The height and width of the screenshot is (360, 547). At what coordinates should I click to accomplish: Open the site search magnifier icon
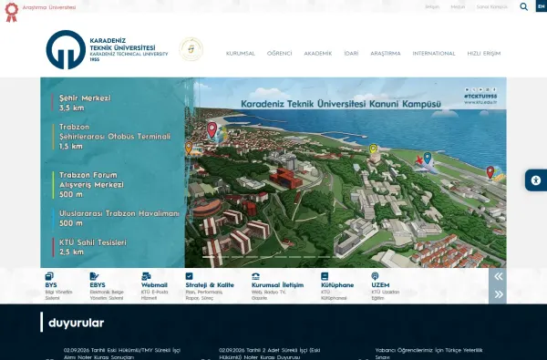(523, 6)
